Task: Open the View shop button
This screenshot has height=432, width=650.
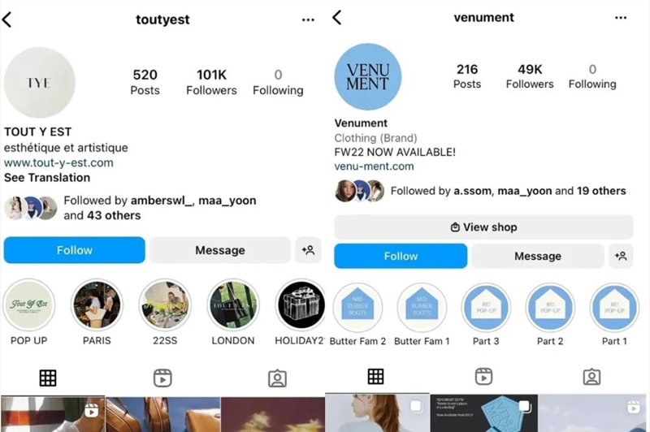Action: tap(483, 227)
